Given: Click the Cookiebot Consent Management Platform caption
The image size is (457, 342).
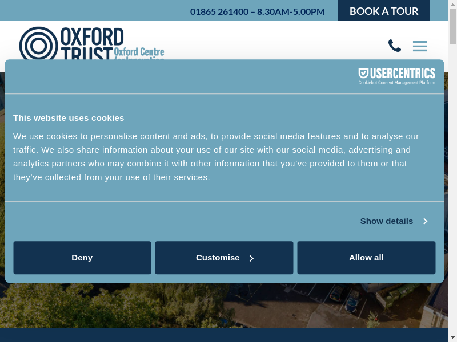Looking at the screenshot, I should 396,83.
